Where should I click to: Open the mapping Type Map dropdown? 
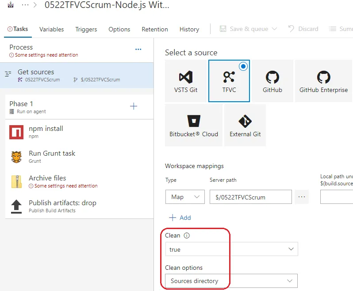click(x=185, y=197)
